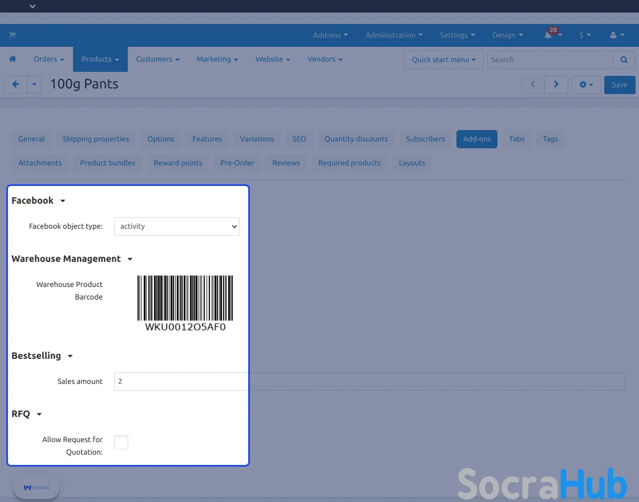Switch to the Features tab
The image size is (639, 502).
click(207, 139)
